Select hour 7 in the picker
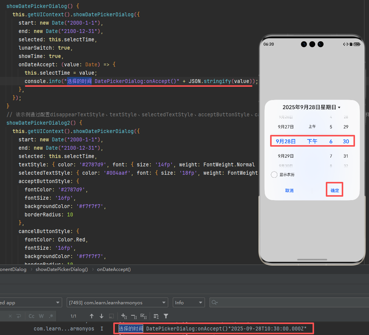Image resolution: width=369 pixels, height=335 pixels. click(x=331, y=156)
